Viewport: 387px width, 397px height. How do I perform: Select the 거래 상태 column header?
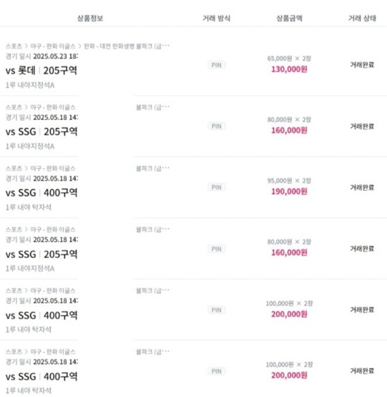point(362,18)
